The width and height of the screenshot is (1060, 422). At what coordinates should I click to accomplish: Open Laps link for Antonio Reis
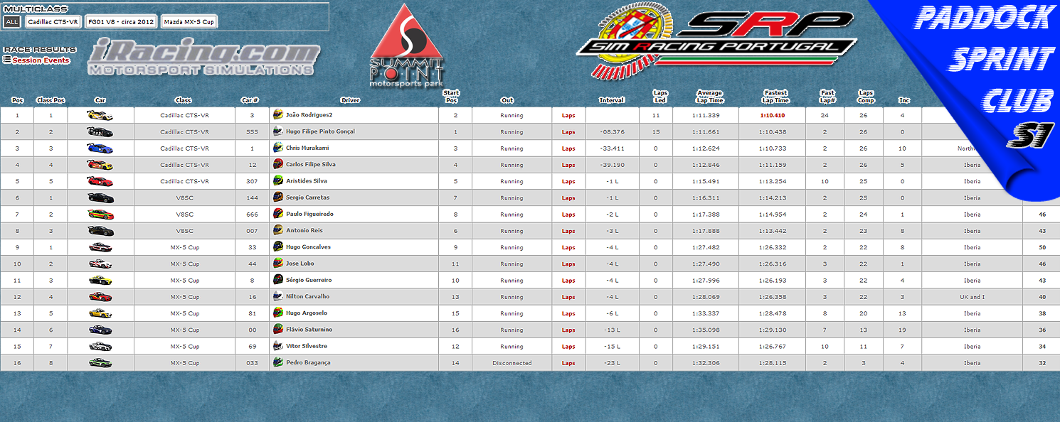point(568,231)
